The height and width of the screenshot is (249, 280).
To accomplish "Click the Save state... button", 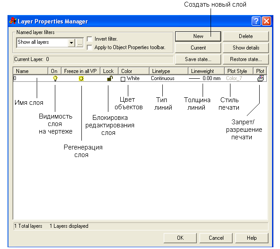I will click(x=198, y=59).
